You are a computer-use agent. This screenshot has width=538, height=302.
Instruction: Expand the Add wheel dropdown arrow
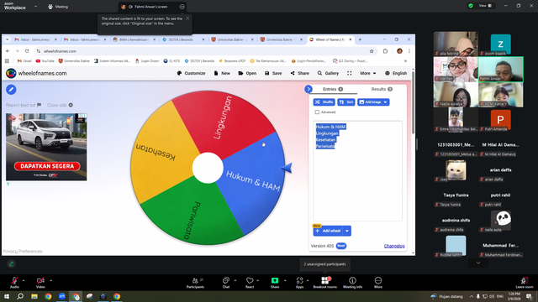click(x=347, y=231)
